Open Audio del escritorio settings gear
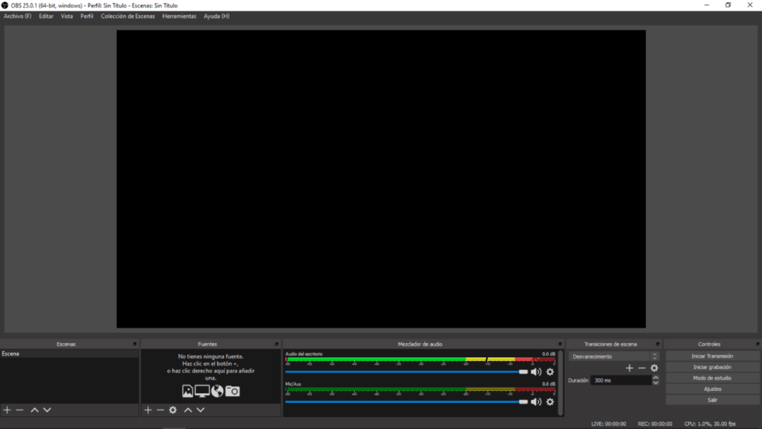 point(550,372)
